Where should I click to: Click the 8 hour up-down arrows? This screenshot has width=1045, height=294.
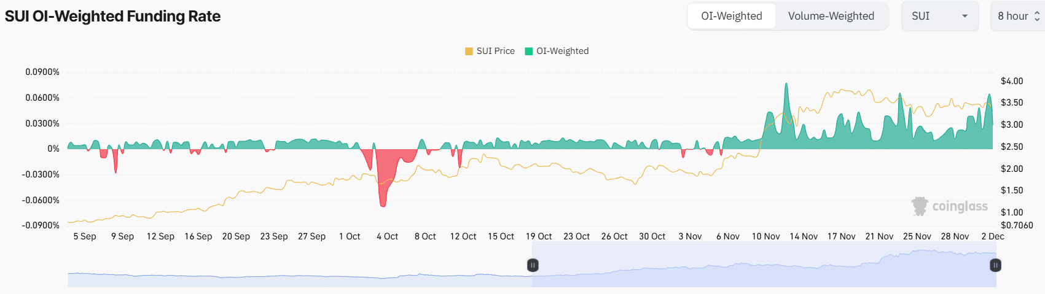(1037, 16)
